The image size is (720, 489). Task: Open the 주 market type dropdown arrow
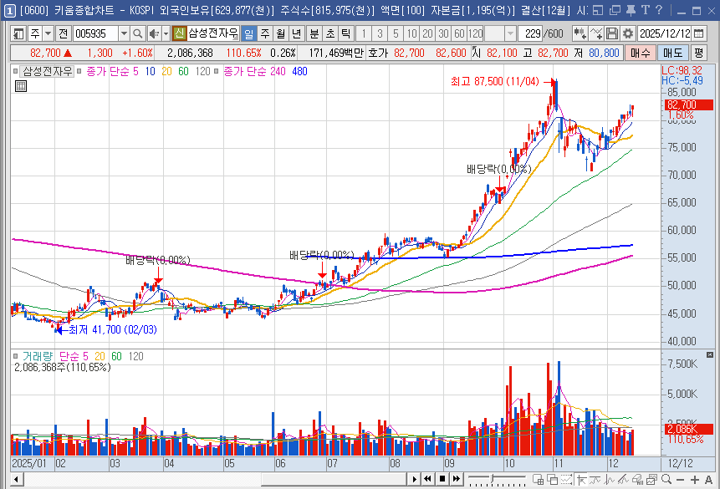click(48, 33)
